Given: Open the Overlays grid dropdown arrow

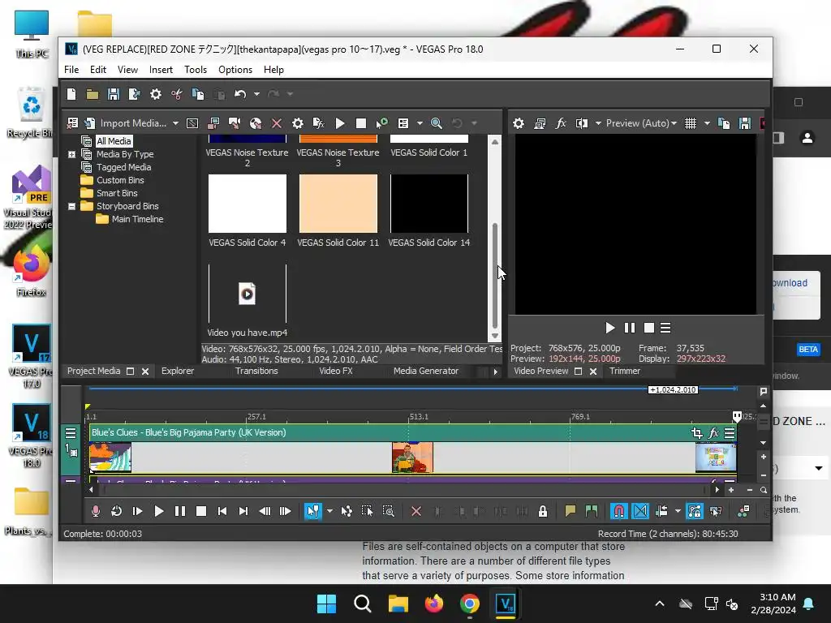Looking at the screenshot, I should click(707, 123).
